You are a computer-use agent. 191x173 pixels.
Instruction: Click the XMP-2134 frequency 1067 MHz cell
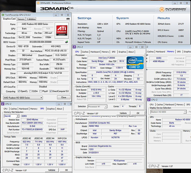tap(62, 142)
